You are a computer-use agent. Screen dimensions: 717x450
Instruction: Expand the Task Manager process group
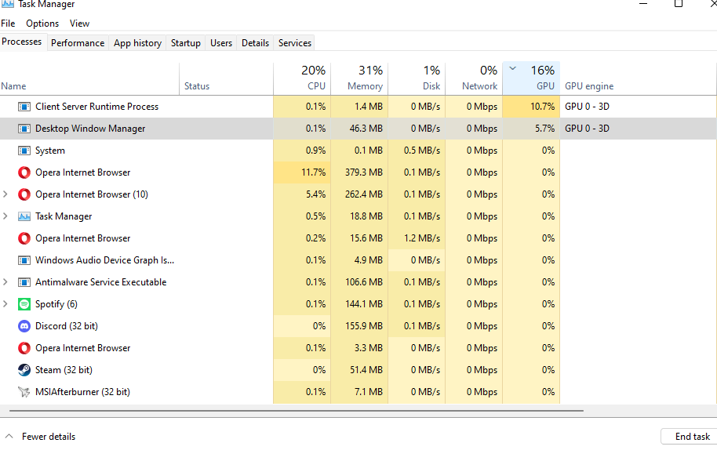point(6,216)
